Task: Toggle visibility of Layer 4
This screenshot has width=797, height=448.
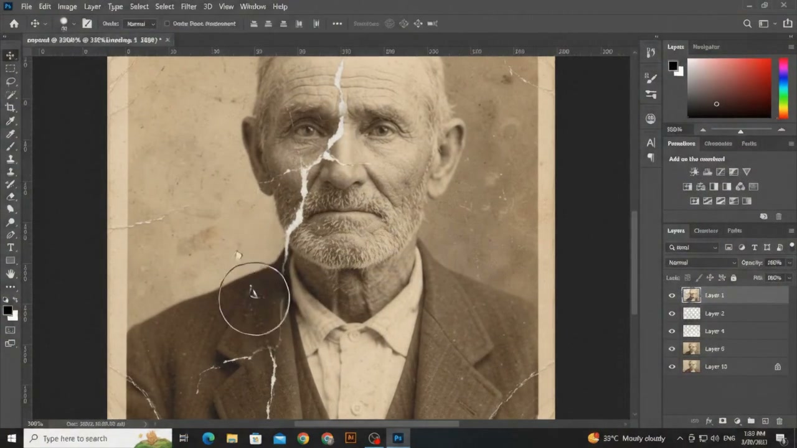Action: [x=672, y=331]
